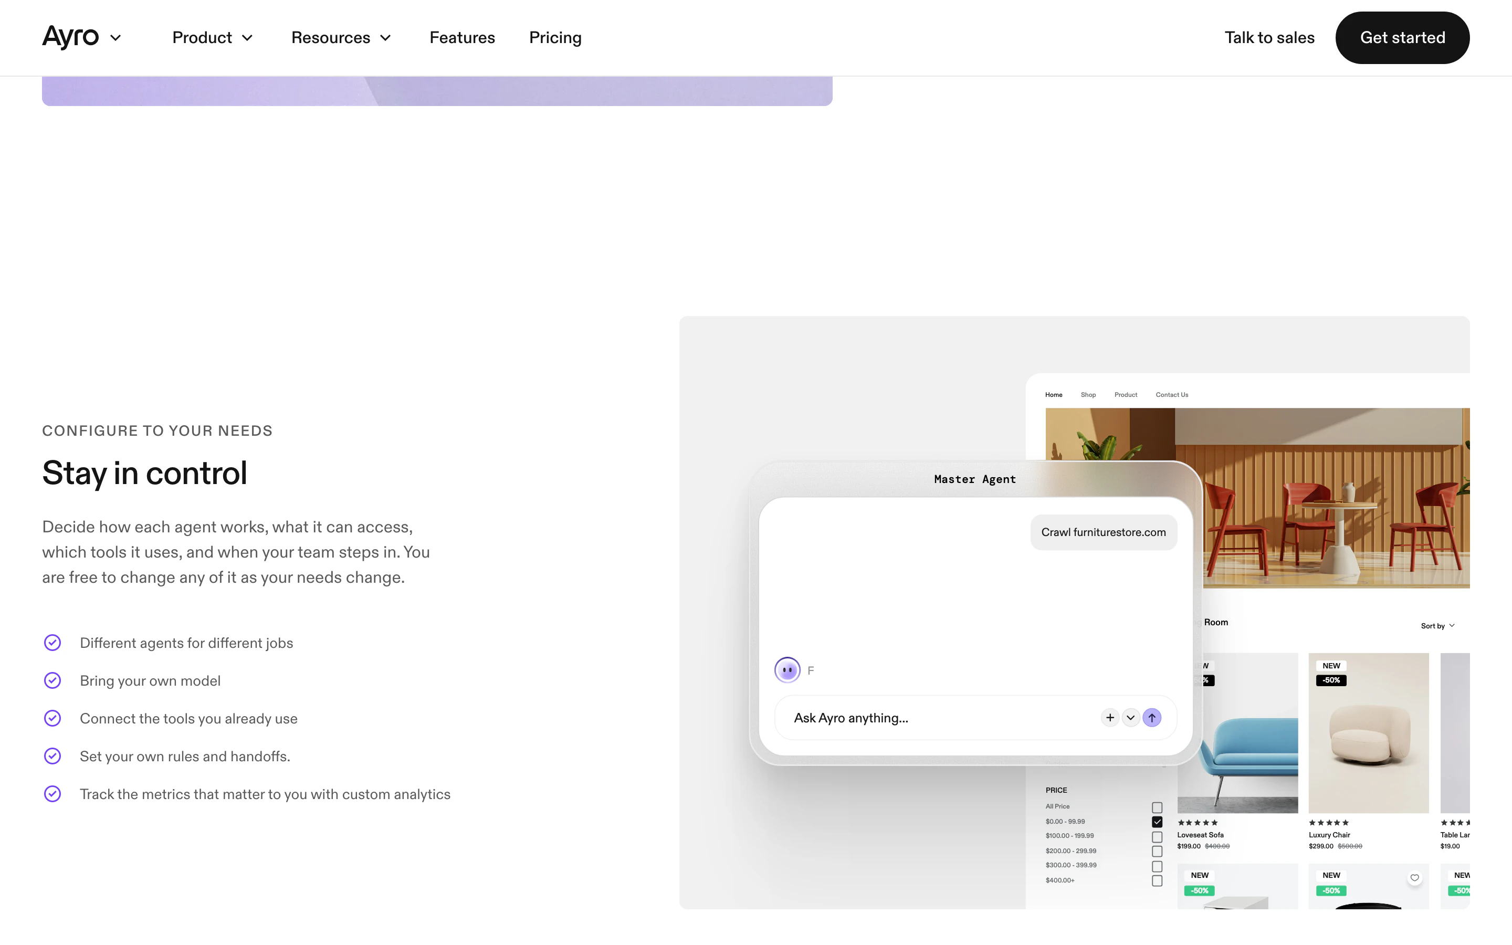Viewport: 1512px width, 945px height.
Task: Click checkmark icon beside Track the metrics
Action: [52, 794]
